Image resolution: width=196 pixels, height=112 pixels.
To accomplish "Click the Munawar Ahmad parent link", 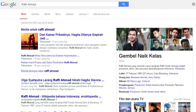I will 139,77.
